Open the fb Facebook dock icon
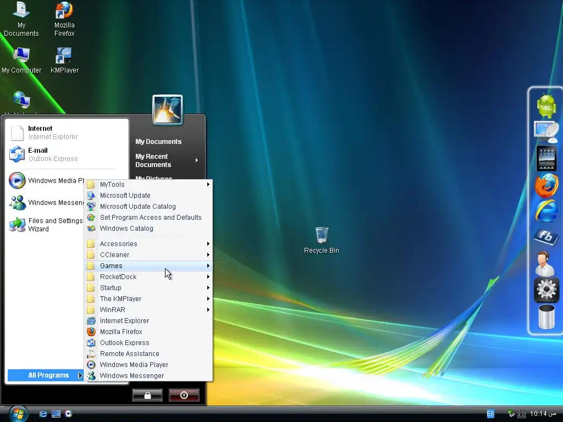Image resolution: width=563 pixels, height=422 pixels. pyautogui.click(x=546, y=236)
